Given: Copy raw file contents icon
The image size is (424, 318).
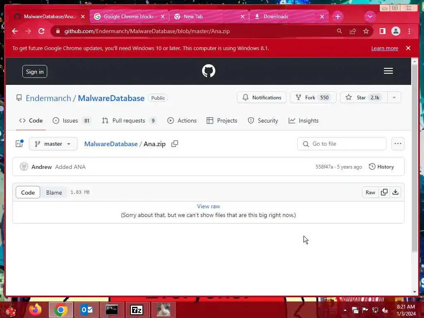Looking at the screenshot, I should pos(384,192).
